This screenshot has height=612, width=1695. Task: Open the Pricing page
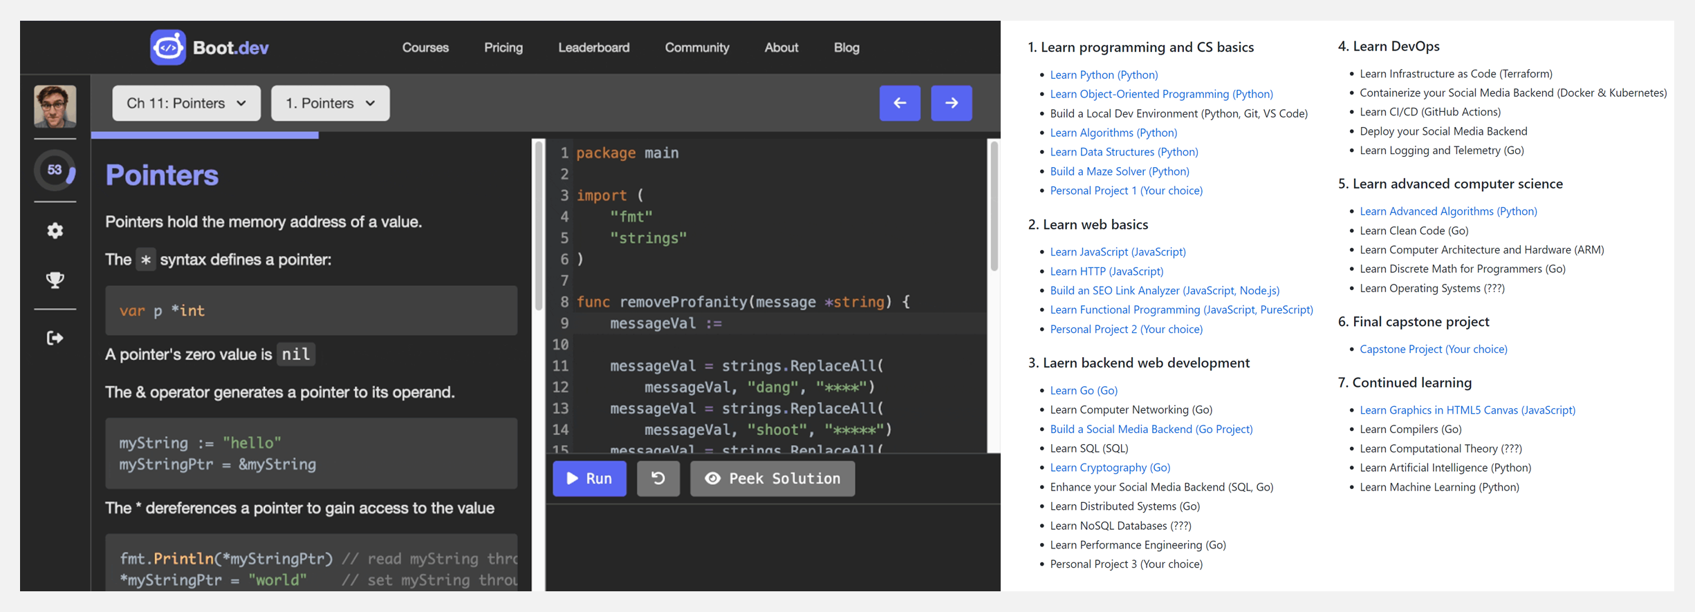point(503,48)
